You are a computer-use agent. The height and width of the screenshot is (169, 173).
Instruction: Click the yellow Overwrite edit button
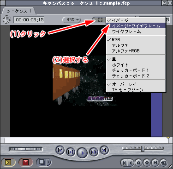[8, 162]
